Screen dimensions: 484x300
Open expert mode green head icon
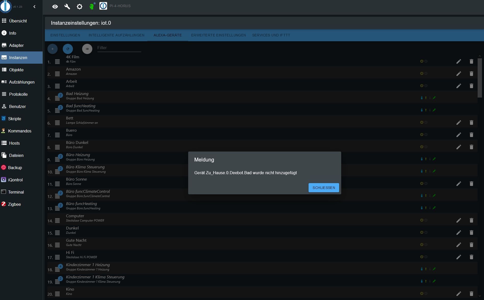coord(92,6)
